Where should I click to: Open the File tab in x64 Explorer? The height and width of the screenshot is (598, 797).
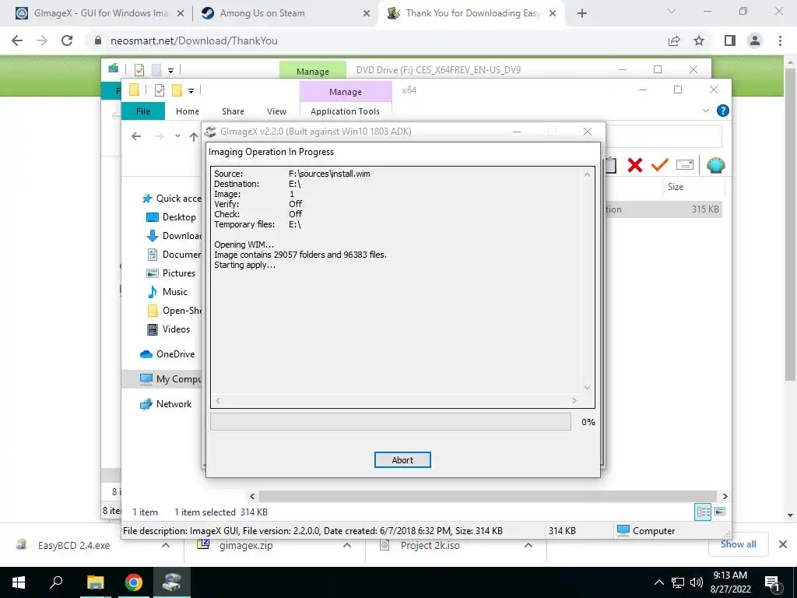(x=143, y=111)
